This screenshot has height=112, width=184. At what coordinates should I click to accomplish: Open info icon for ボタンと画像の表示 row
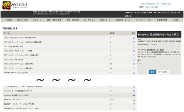pyautogui.click(x=134, y=55)
